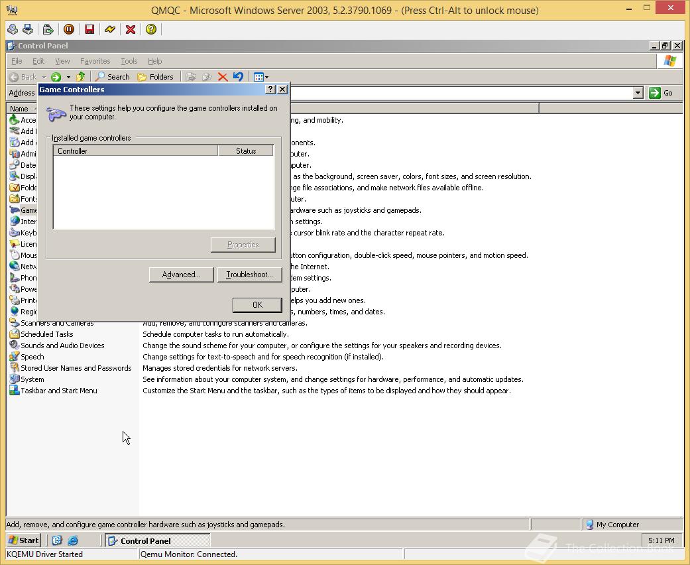Click the blue Undo arrow icon
Viewport: 690px width, 565px height.
238,77
